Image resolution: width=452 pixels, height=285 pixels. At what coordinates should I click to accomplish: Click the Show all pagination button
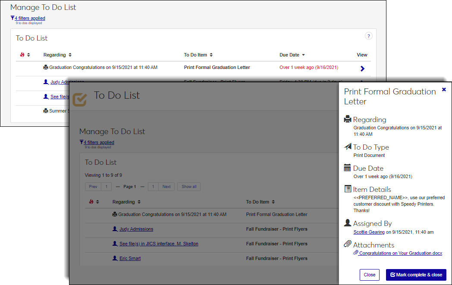[x=189, y=187]
